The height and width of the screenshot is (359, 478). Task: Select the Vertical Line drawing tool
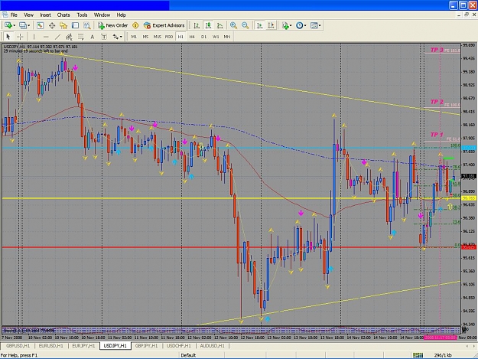[34, 37]
